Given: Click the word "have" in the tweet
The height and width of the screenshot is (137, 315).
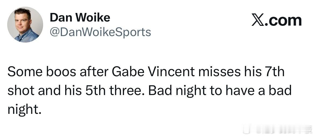Looking at the screenshot, I should (x=238, y=91).
